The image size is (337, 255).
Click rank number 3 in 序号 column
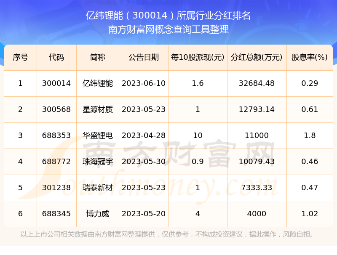(20, 135)
